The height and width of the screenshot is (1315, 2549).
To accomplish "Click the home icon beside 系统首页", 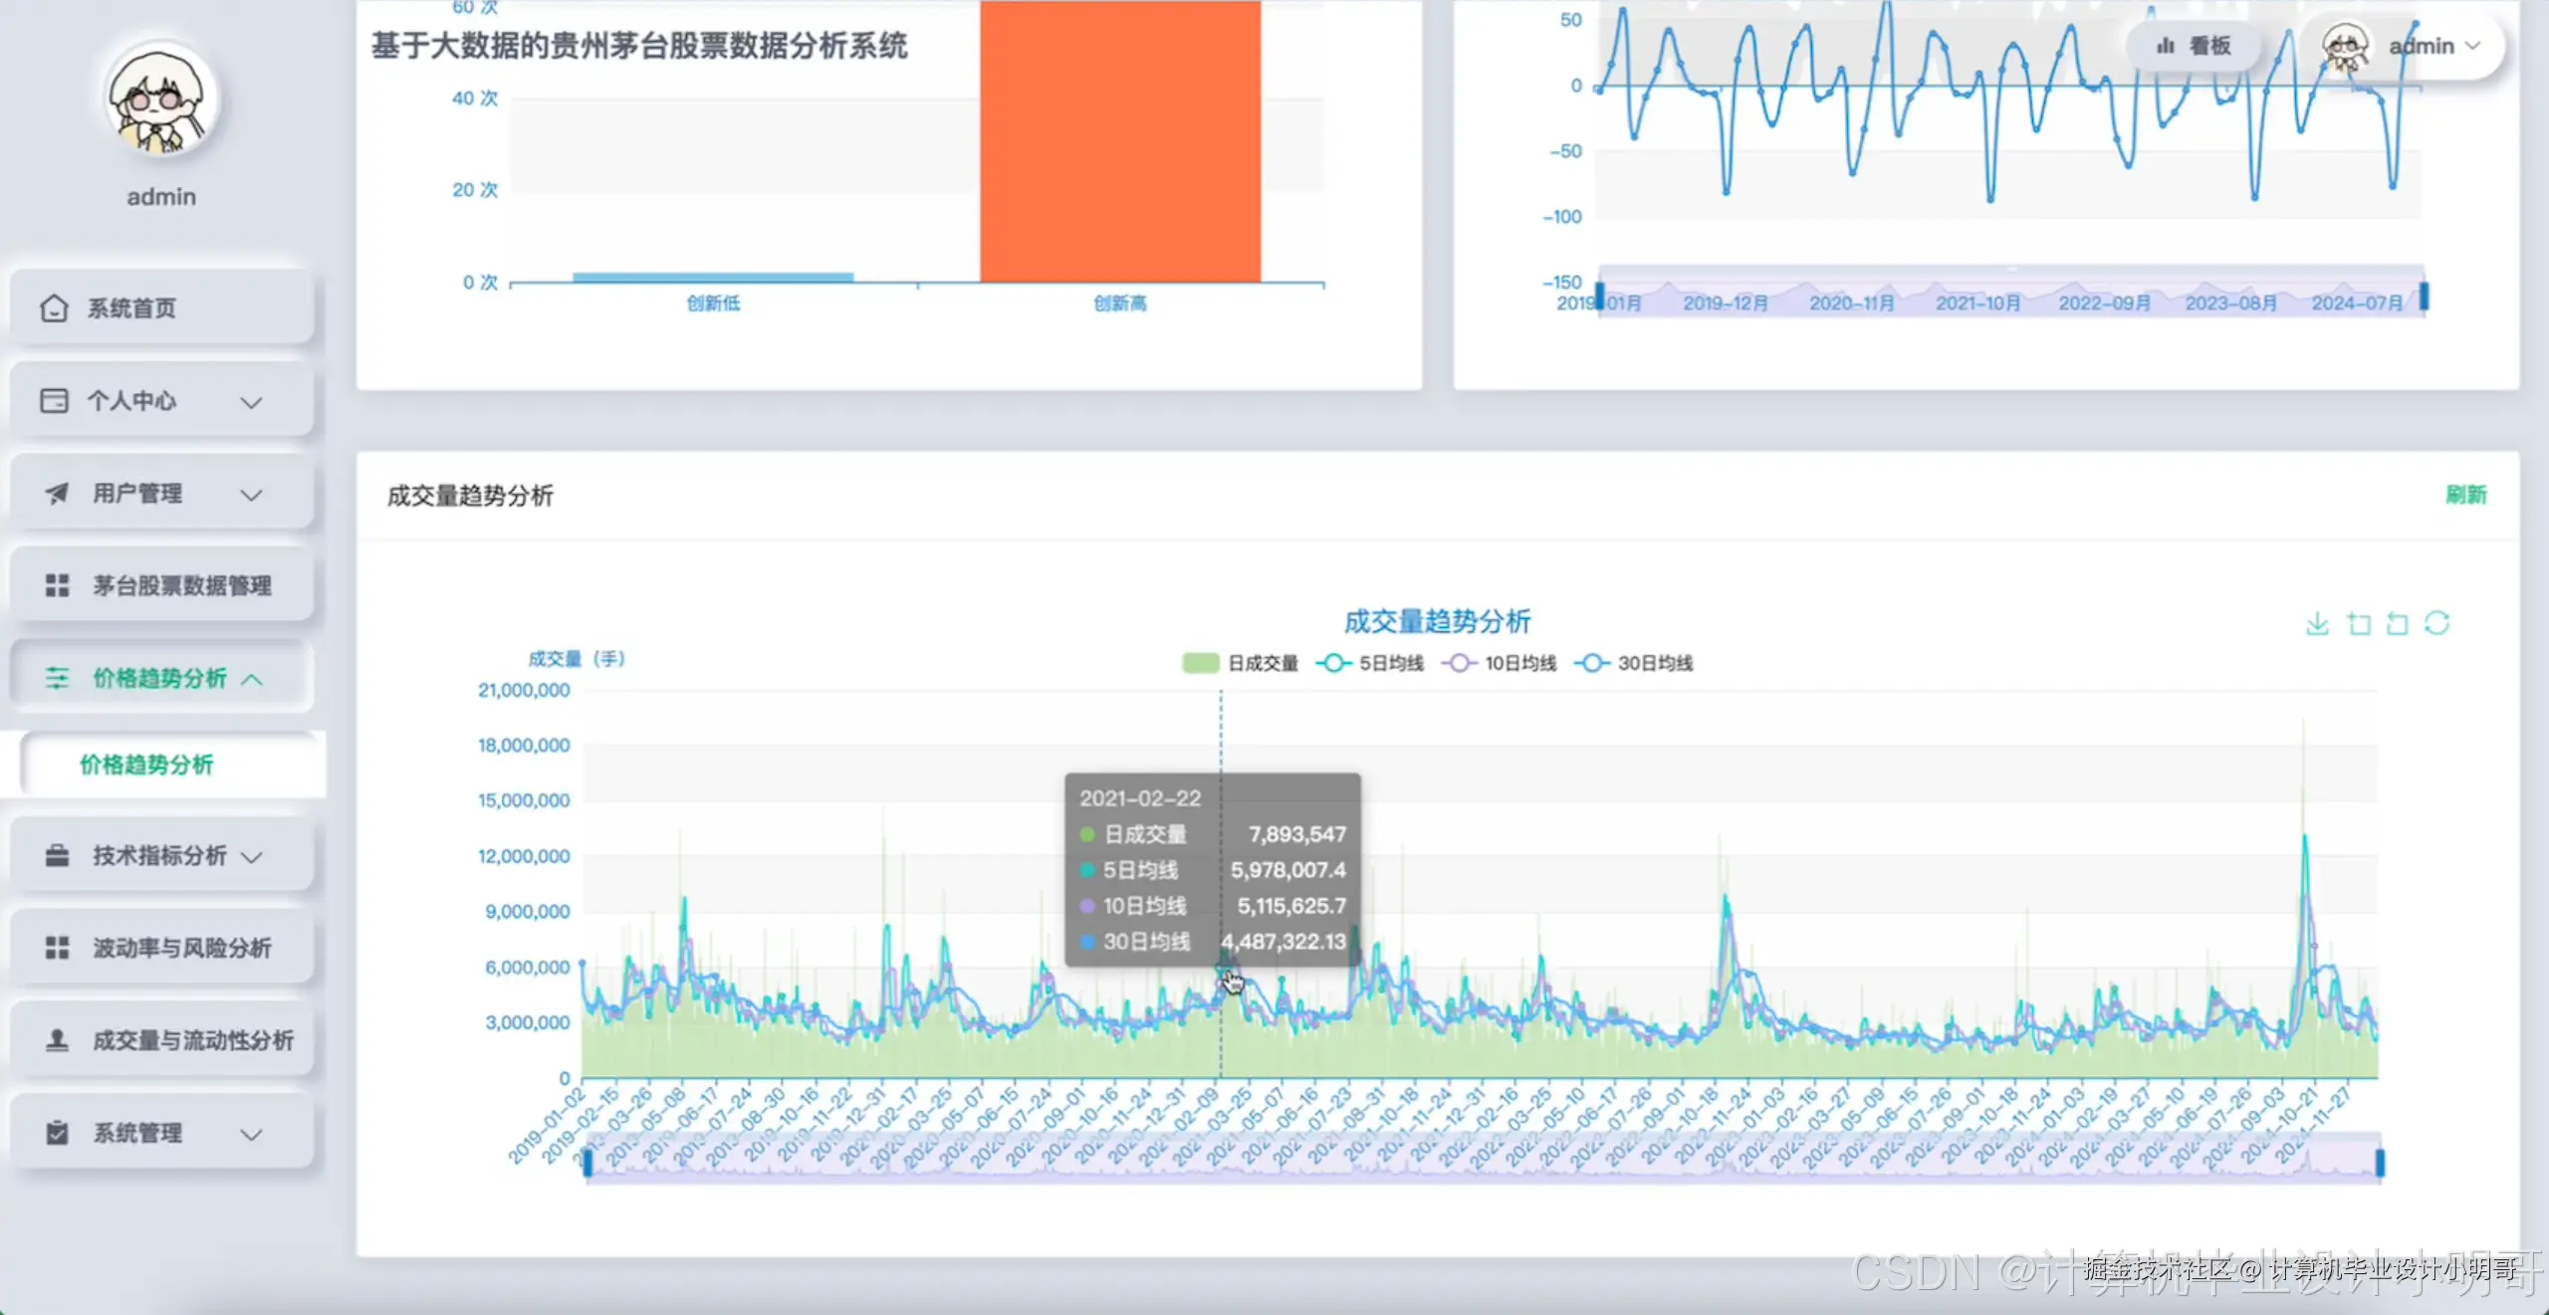I will tap(54, 309).
